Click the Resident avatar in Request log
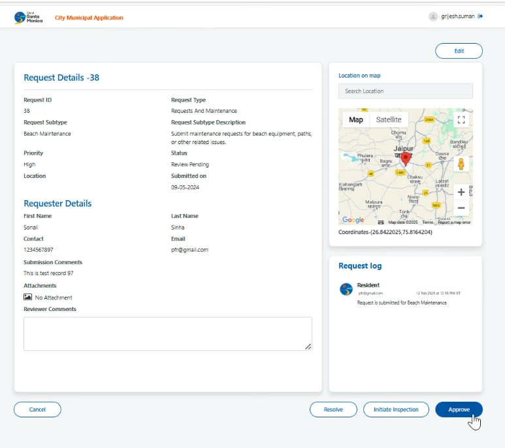The width and height of the screenshot is (505, 448). pos(346,289)
